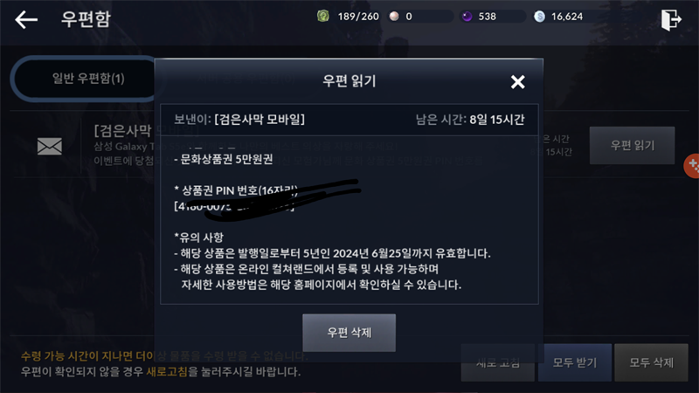Click the purple black pearl currency icon
699x393 pixels.
coord(467,17)
